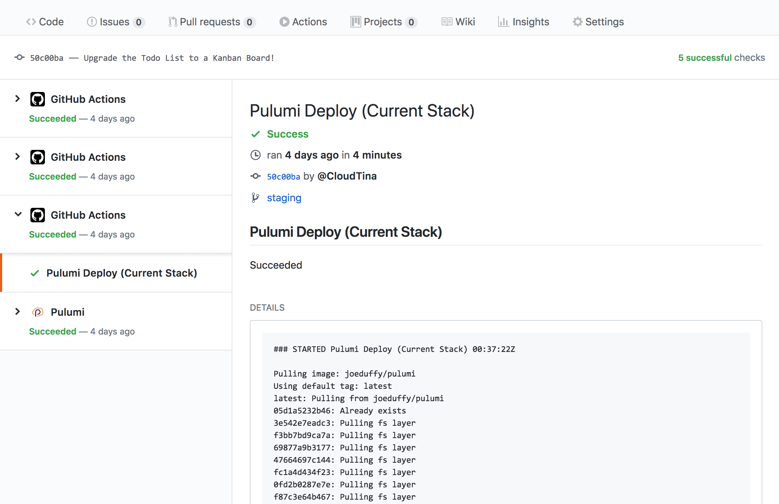Viewport: 779px width, 504px height.
Task: Open the staging branch link
Action: [284, 197]
